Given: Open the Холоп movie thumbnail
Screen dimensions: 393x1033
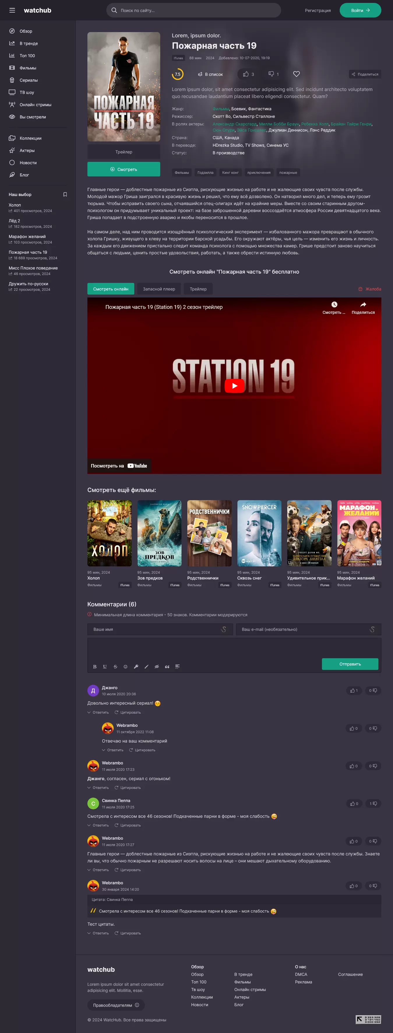Looking at the screenshot, I should pyautogui.click(x=109, y=533).
